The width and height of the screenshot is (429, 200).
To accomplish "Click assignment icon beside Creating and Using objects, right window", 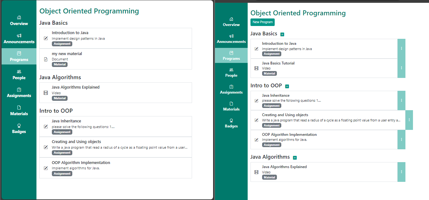I will pos(256,120).
